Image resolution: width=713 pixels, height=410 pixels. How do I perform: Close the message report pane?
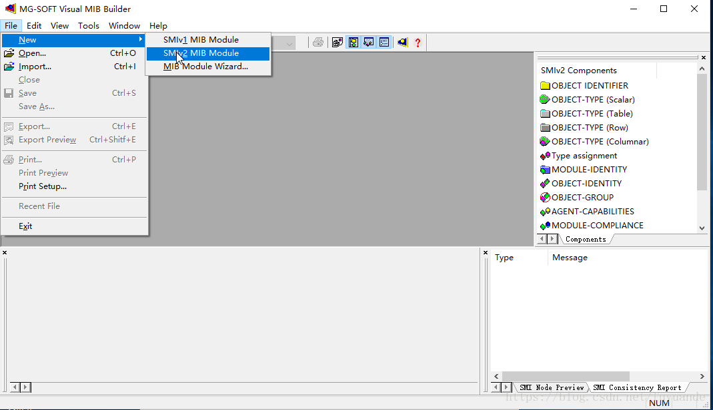[486, 253]
